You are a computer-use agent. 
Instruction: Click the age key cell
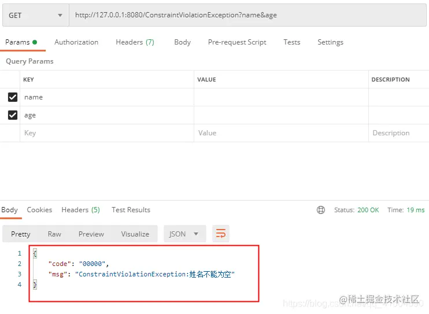(107, 115)
